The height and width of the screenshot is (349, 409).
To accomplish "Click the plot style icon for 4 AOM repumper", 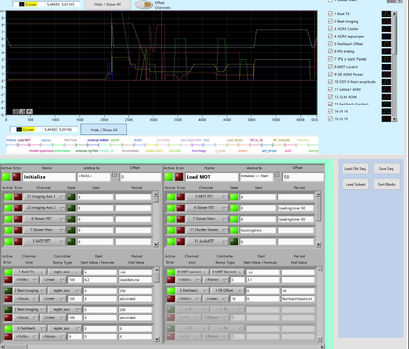I will click(387, 36).
